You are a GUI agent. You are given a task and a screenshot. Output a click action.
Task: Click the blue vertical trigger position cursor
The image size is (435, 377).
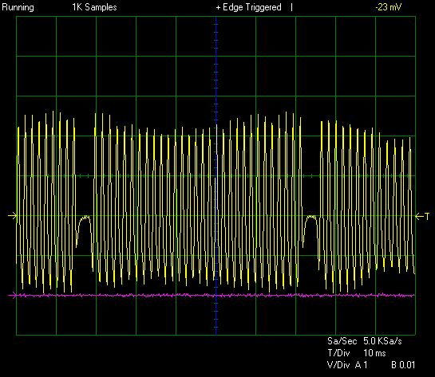tap(216, 175)
